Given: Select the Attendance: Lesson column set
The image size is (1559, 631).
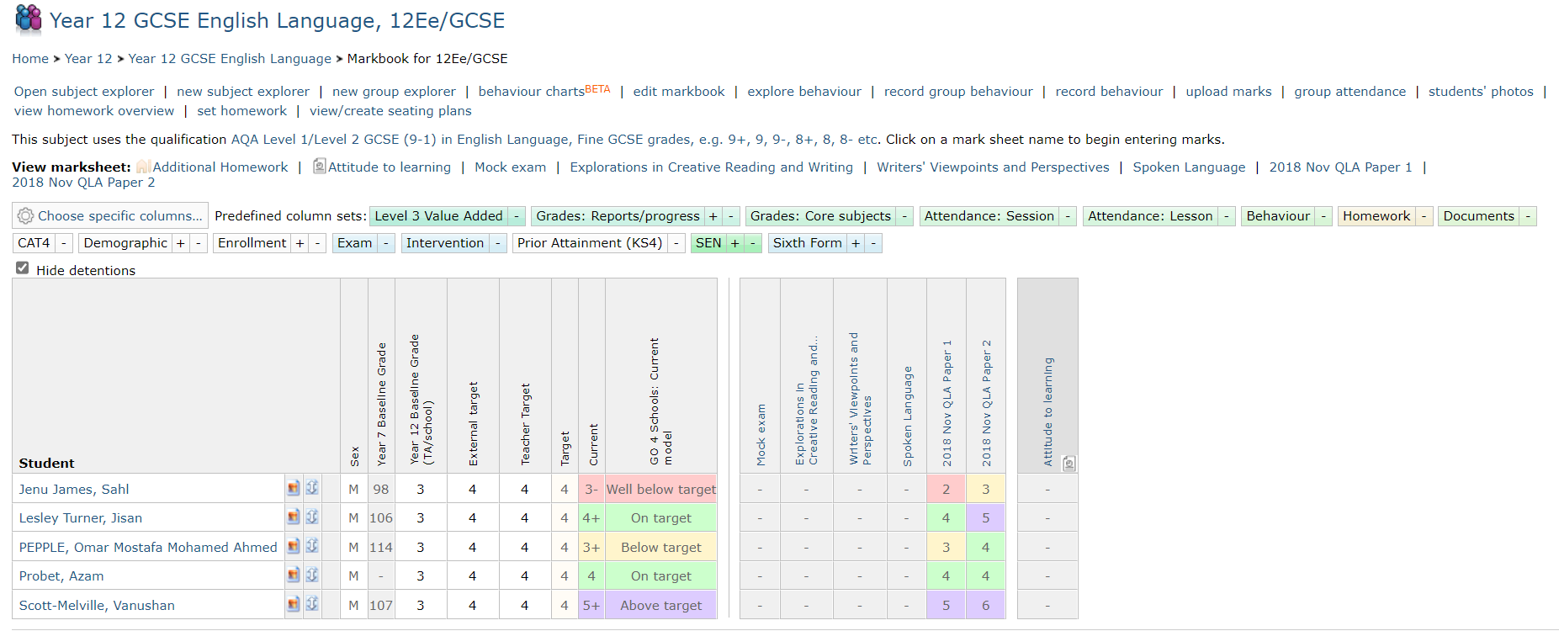Looking at the screenshot, I should pos(1150,216).
